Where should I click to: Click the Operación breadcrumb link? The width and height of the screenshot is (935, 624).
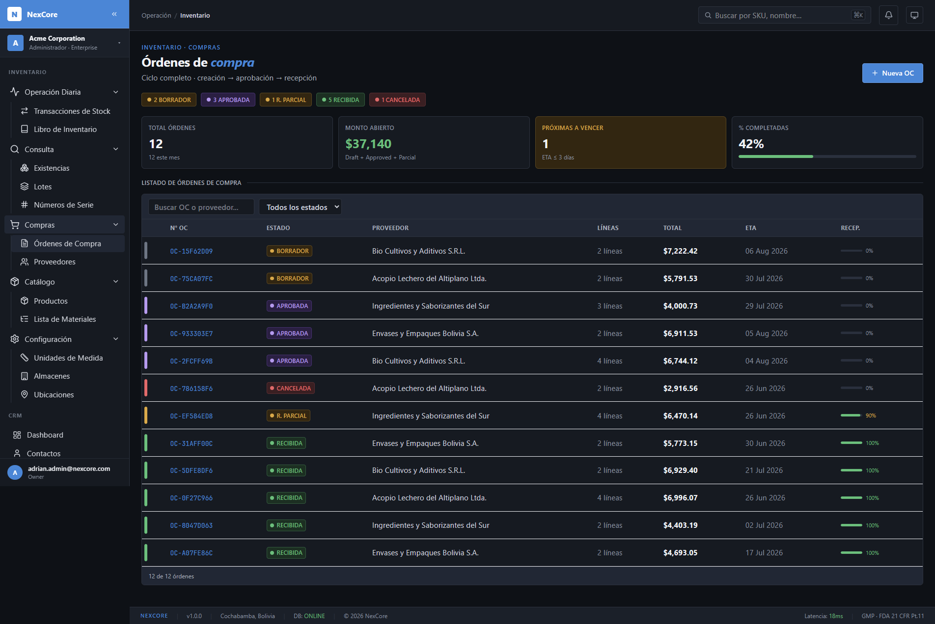pos(156,15)
